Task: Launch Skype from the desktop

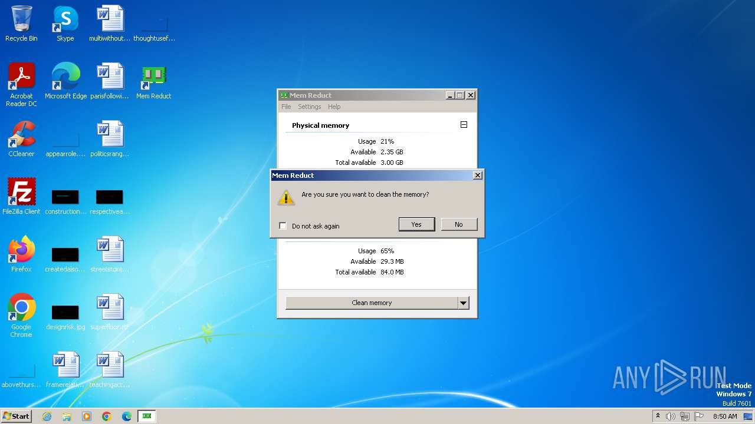Action: tap(65, 24)
